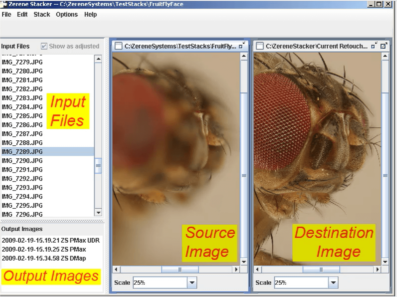Click destination horizontal scroll right arrow
Viewport: 397px width, 297px height.
point(378,269)
